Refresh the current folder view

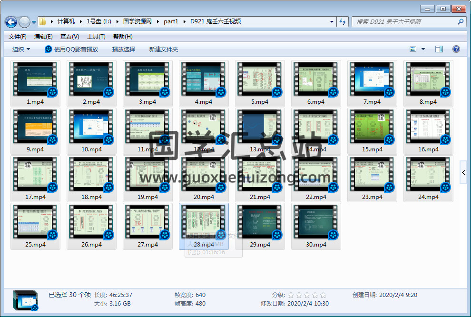(343, 21)
